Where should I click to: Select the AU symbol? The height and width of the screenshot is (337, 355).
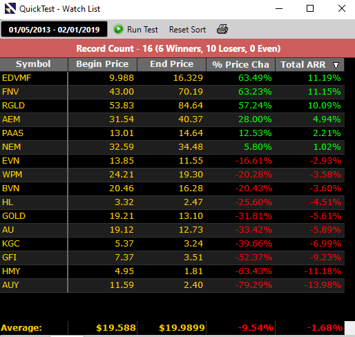coord(8,230)
